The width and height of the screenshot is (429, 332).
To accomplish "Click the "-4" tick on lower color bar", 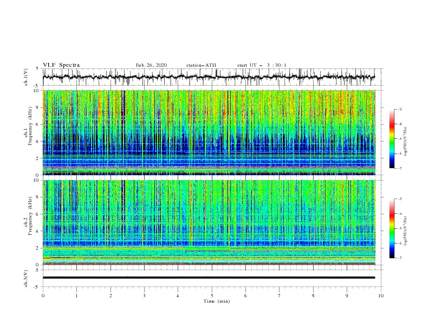I will point(399,214).
